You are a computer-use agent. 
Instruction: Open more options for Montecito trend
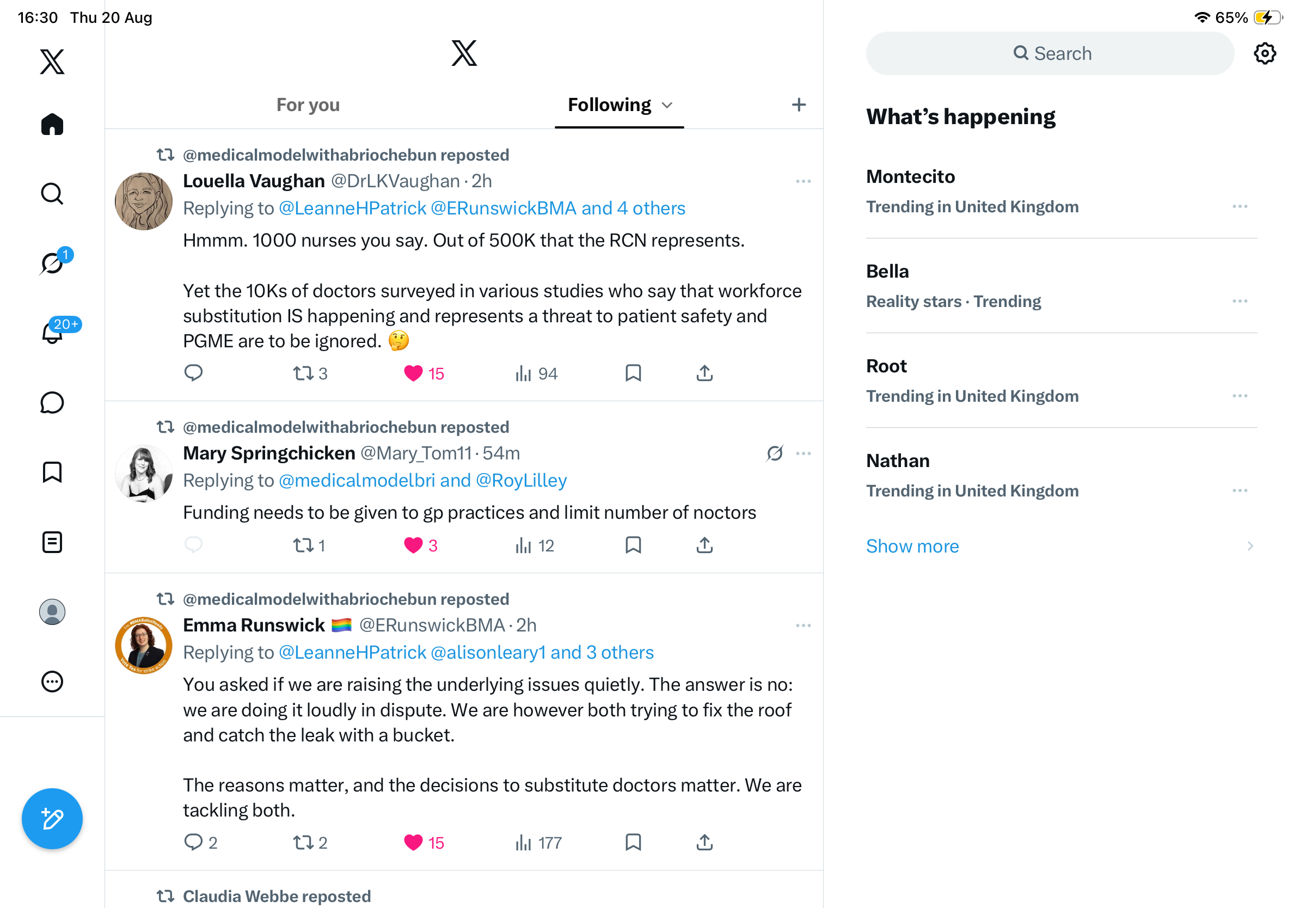click(1240, 207)
